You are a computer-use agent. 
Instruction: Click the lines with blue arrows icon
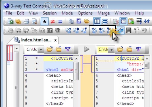(139, 21)
